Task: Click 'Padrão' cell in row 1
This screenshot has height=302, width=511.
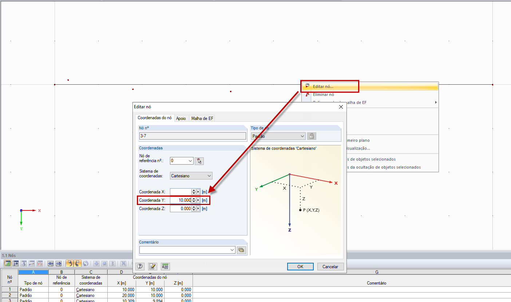Action: 33,290
